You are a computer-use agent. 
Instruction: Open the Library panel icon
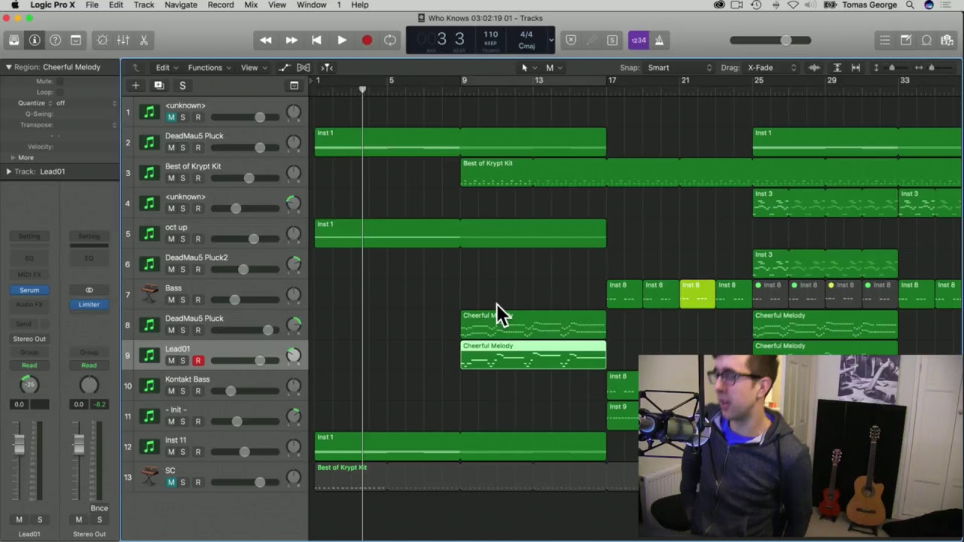[14, 40]
